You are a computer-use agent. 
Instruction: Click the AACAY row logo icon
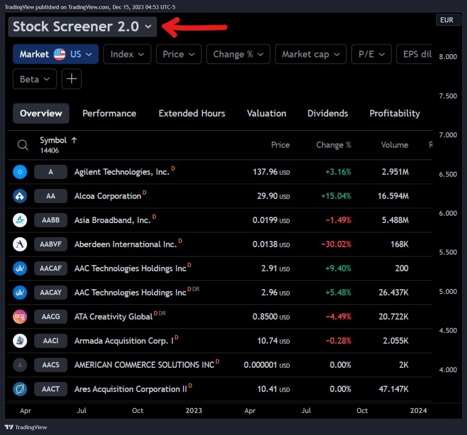coord(20,293)
